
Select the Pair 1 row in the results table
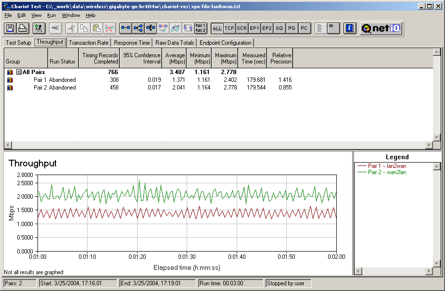[x=41, y=80]
